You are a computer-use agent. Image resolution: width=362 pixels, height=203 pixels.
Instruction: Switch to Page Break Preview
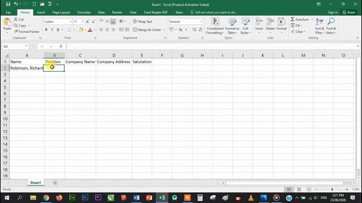pyautogui.click(x=309, y=189)
